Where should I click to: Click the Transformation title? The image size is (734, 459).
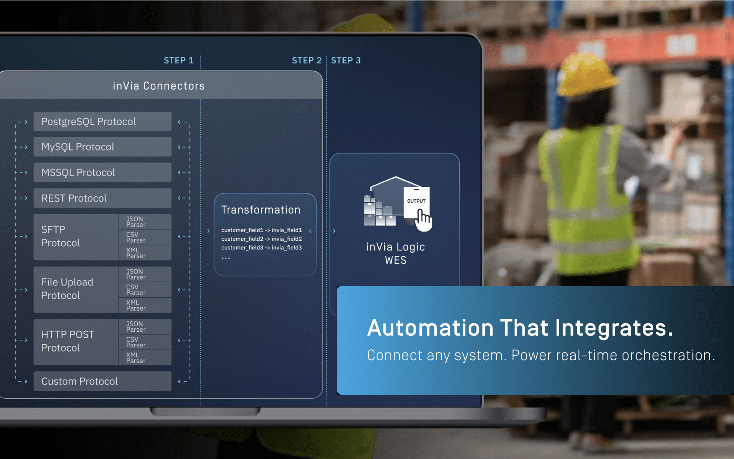(261, 210)
